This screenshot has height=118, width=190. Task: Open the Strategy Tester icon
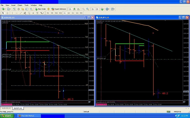point(31,9)
